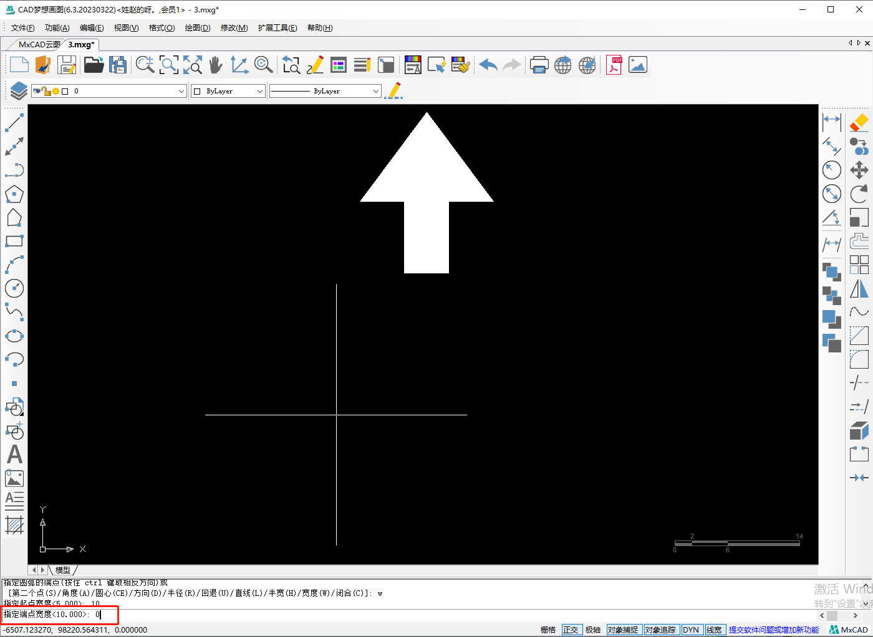The image size is (873, 637).
Task: Click the 提交软件问题或增加新功能 link
Action: pyautogui.click(x=773, y=630)
